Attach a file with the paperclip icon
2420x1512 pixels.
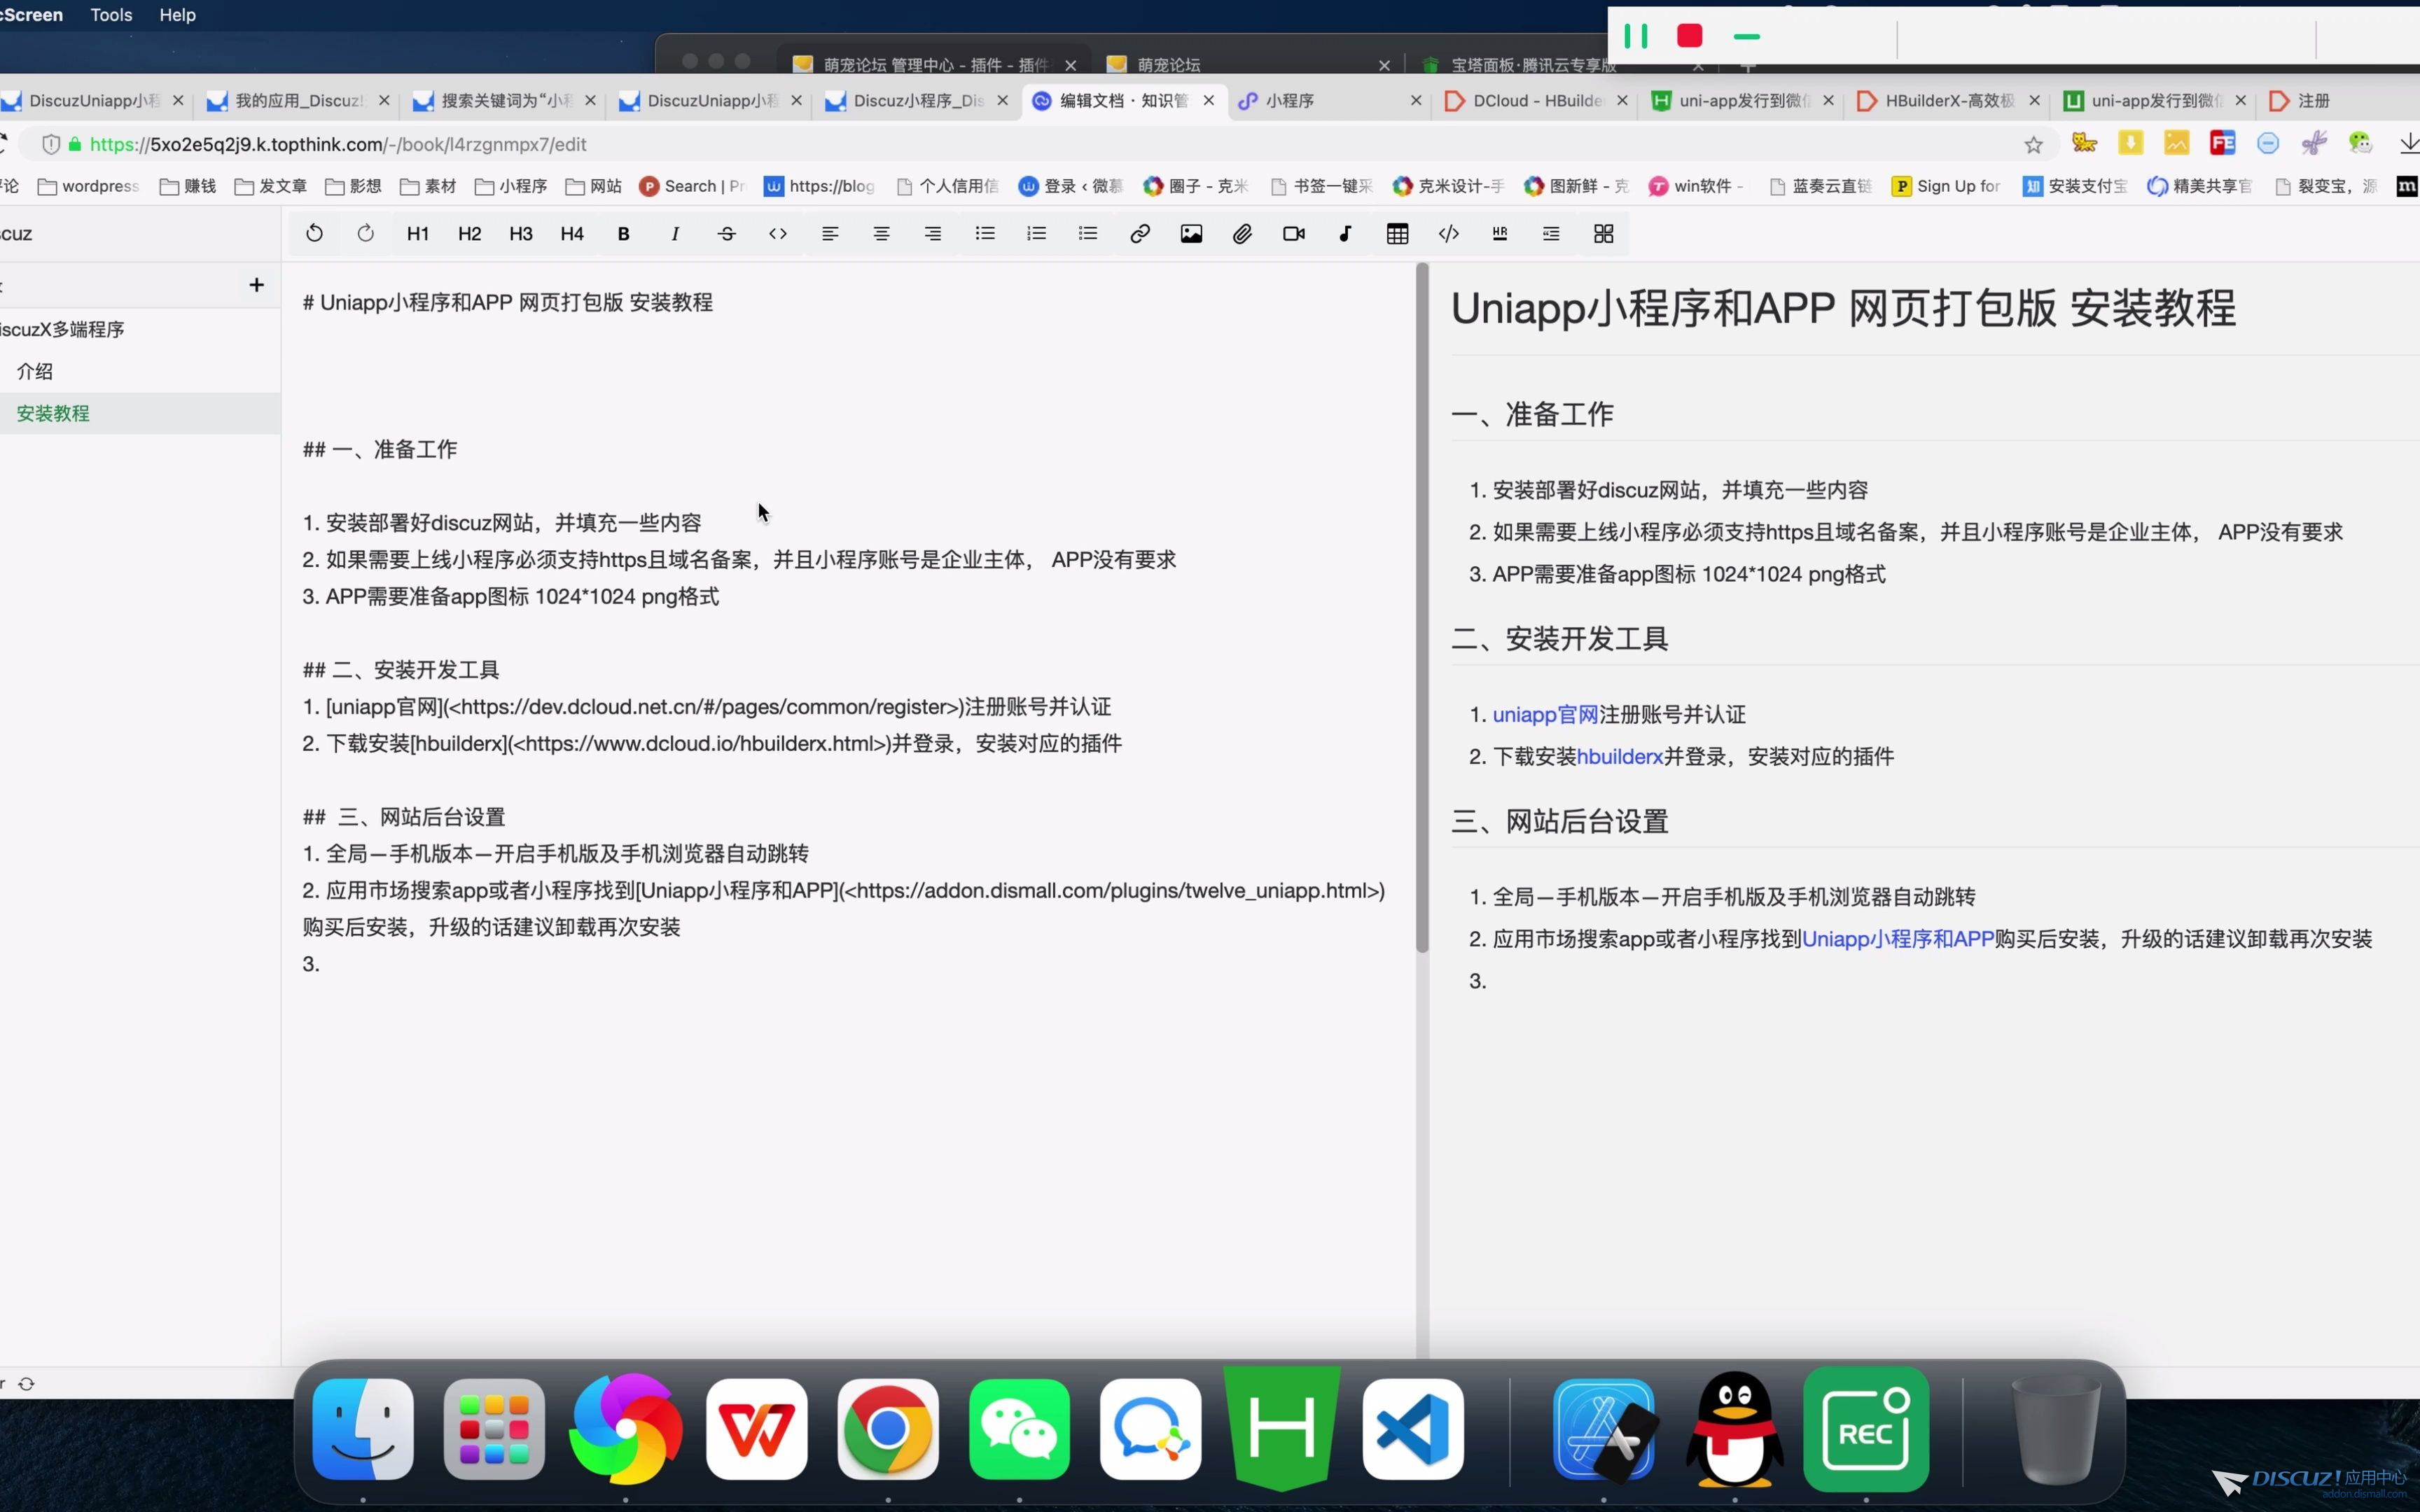[1242, 233]
